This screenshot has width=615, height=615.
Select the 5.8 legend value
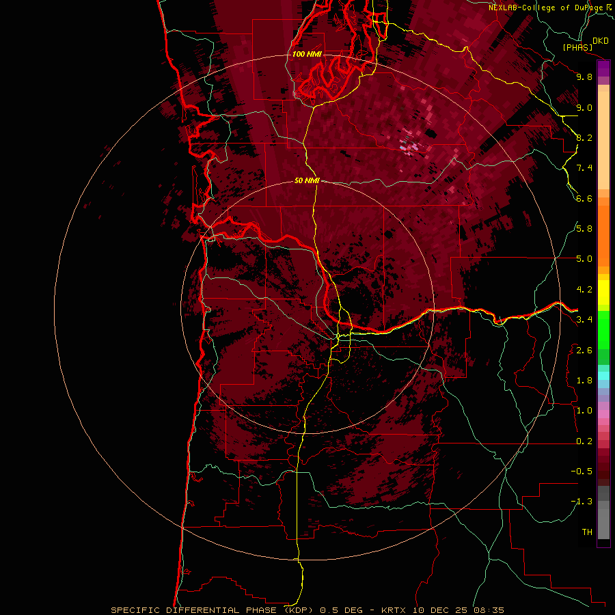[584, 229]
